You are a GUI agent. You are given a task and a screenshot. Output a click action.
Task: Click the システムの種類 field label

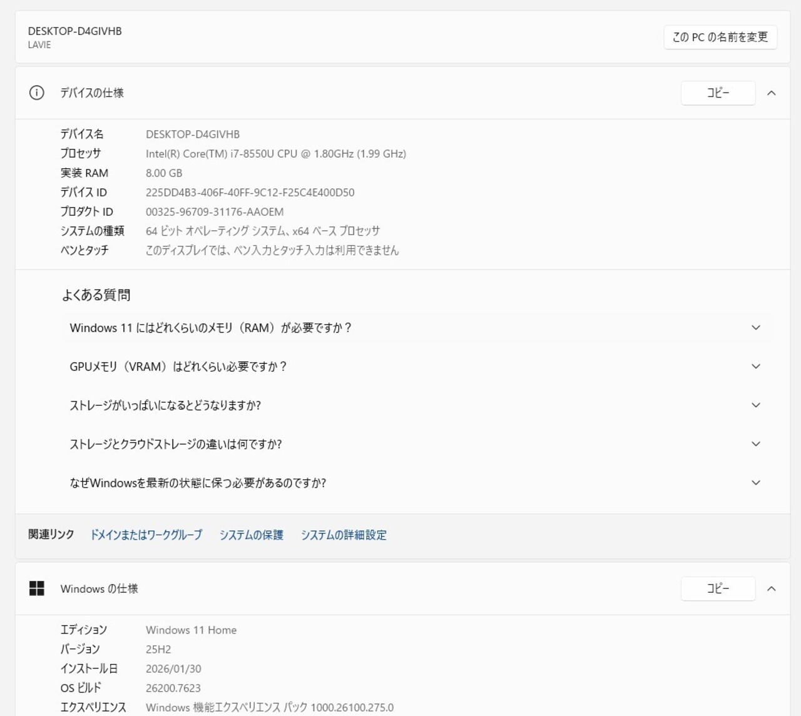93,231
